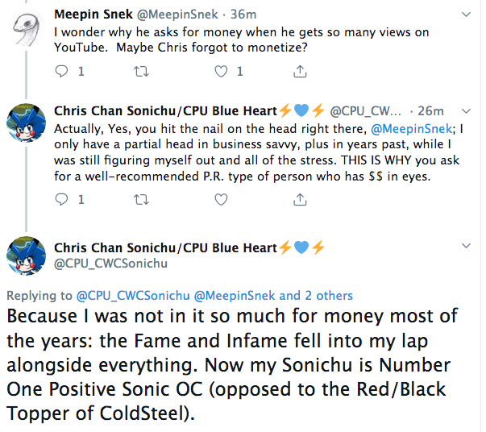Image resolution: width=486 pixels, height=432 pixels.
Task: Retweet the 'nail on the head' tweet
Action: 141,200
